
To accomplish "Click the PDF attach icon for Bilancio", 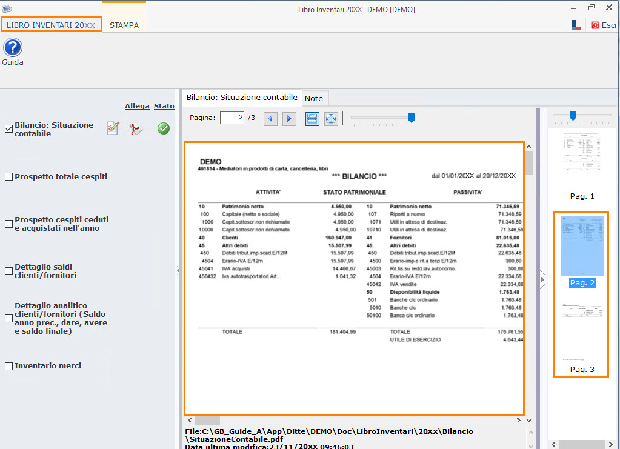I will [x=137, y=128].
